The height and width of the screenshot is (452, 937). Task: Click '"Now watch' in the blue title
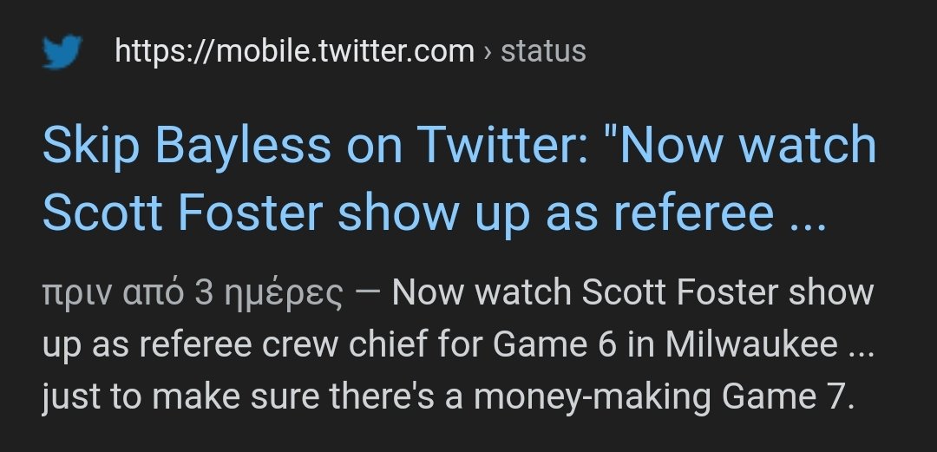[748, 144]
